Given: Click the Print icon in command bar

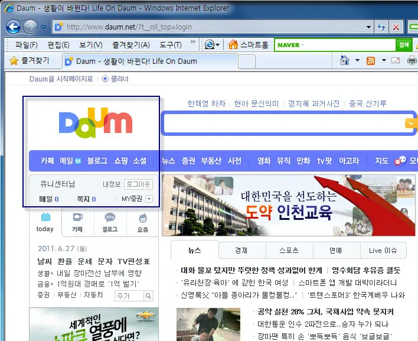Looking at the screenshot, I should click(x=411, y=61).
